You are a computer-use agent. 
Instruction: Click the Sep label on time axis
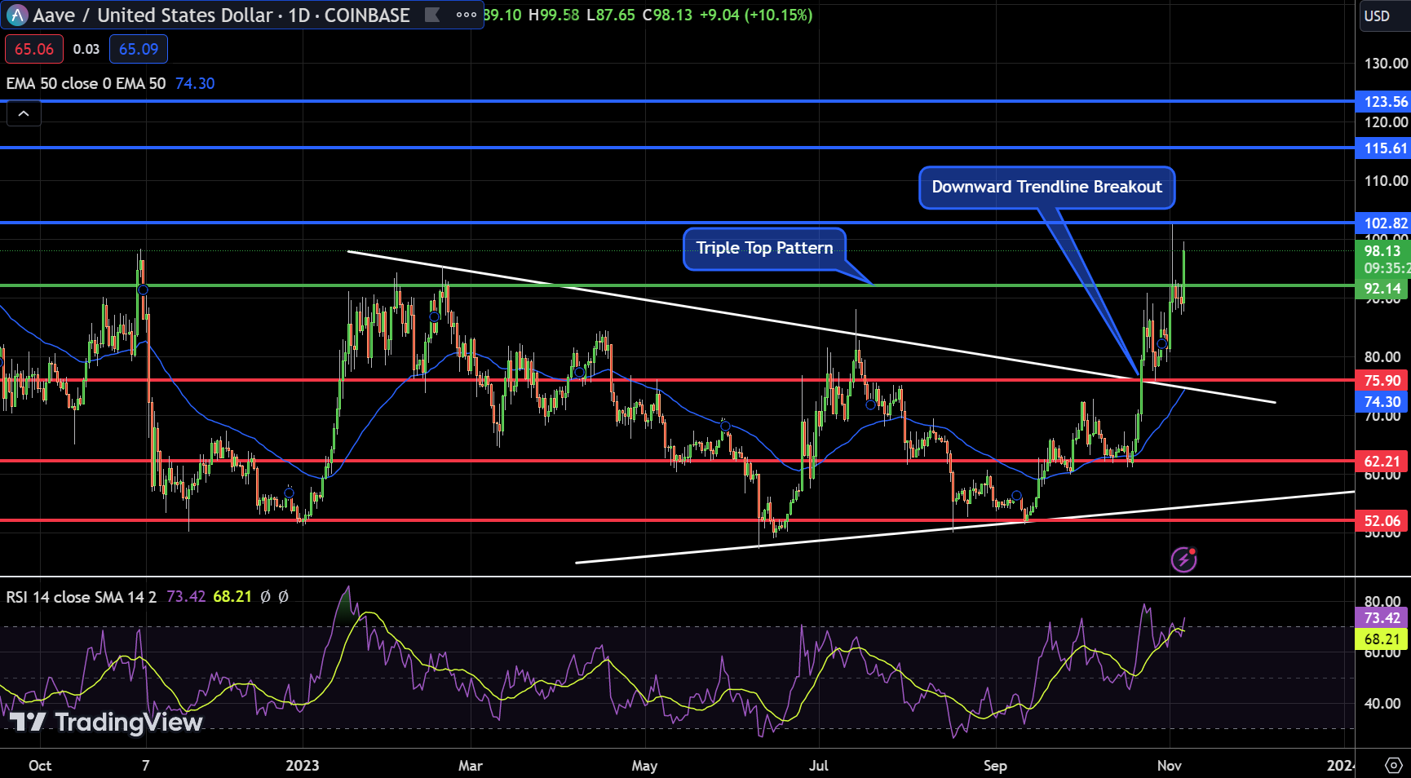[995, 765]
